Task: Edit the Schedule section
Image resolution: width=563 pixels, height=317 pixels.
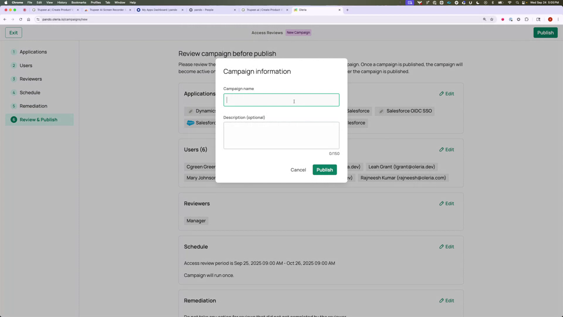Action: pos(446,247)
